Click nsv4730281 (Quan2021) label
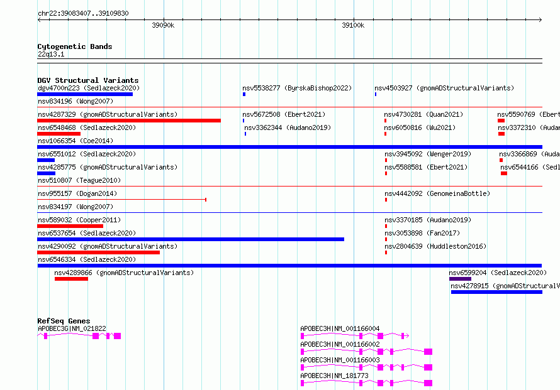Screen dimensions: 560x390 point(423,114)
